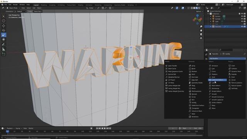Open the Add Modifier dropdown
Image resolution: width=247 pixels, height=139 pixels.
pos(227,58)
